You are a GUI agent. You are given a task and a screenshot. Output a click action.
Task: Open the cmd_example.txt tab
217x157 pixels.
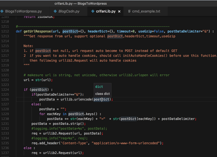tap(146, 11)
